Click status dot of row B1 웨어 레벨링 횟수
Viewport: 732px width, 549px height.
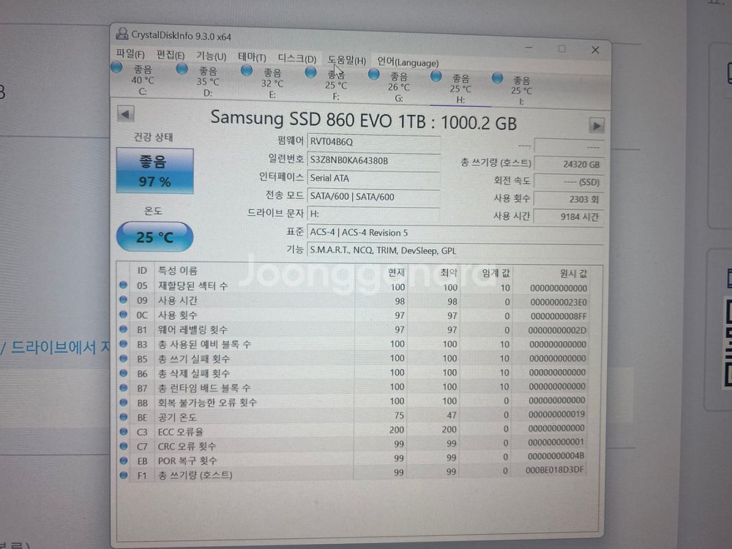coord(123,329)
